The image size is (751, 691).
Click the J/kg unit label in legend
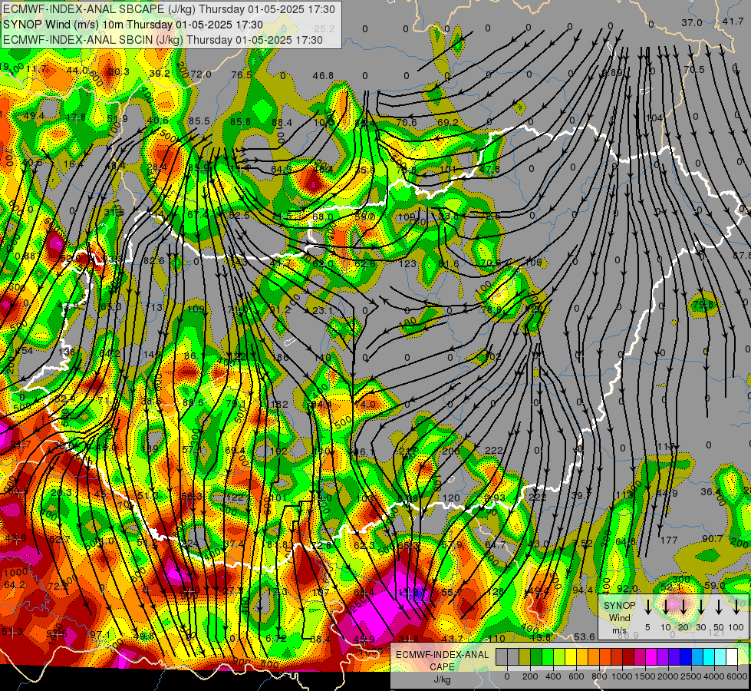click(442, 679)
